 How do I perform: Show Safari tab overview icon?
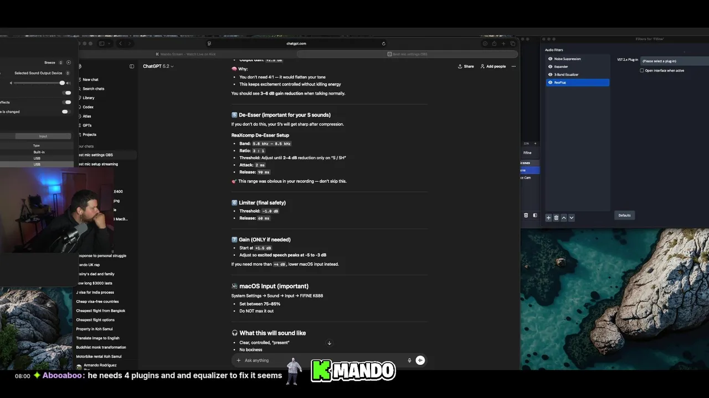[x=513, y=43]
